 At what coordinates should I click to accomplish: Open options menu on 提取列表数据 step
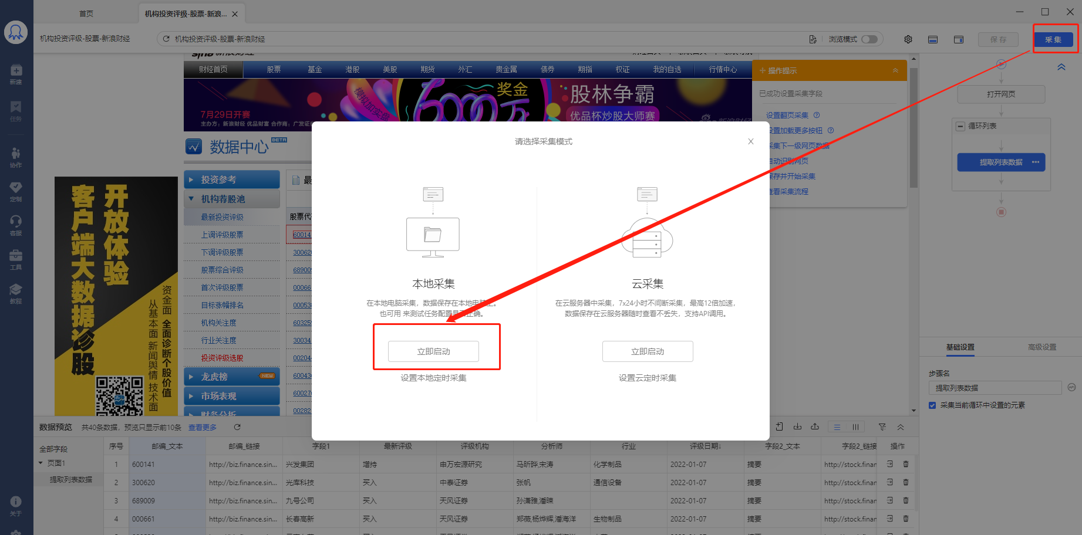tap(1035, 162)
